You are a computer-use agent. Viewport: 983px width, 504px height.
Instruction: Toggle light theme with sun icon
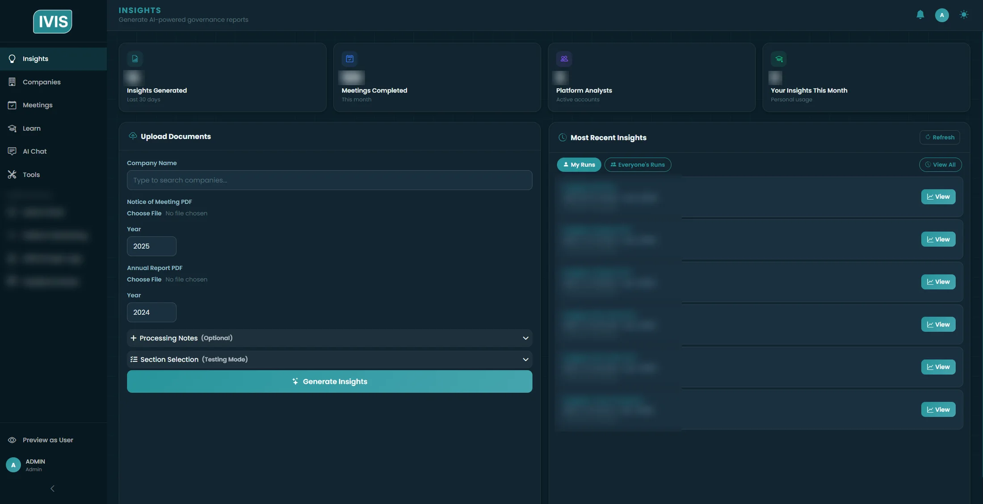point(964,15)
